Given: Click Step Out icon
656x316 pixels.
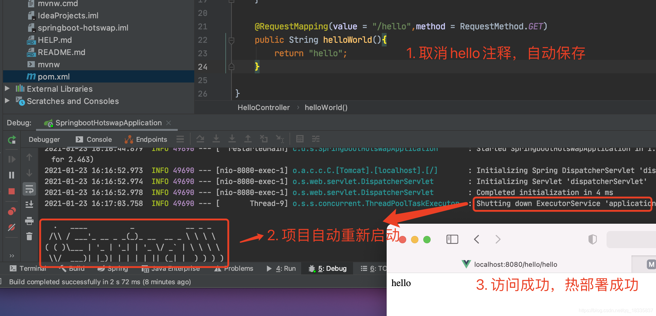Looking at the screenshot, I should coord(248,139).
